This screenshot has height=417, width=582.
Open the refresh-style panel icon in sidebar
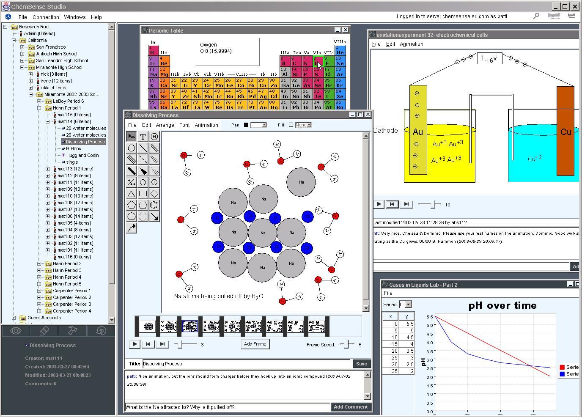coord(101,331)
